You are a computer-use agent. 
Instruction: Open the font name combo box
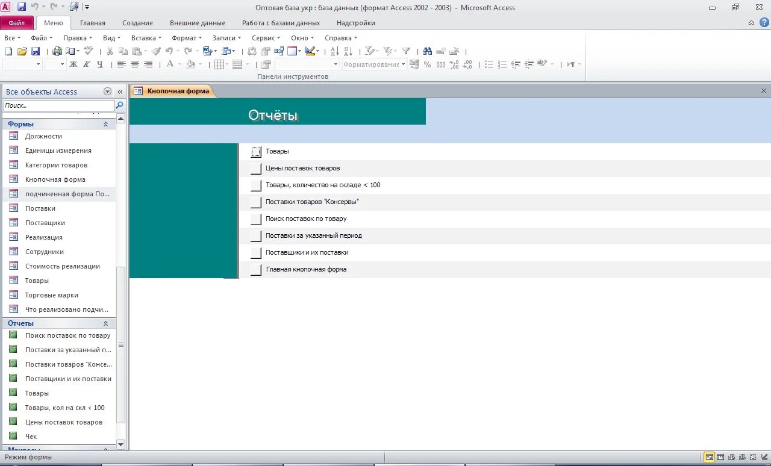22,64
